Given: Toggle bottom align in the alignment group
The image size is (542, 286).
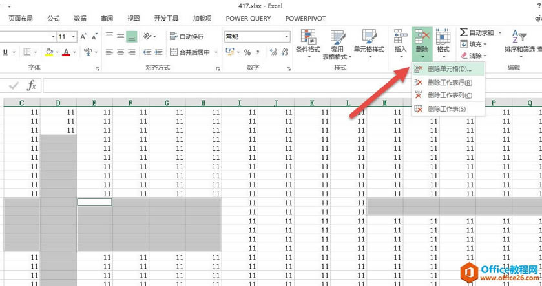Looking at the screenshot, I should (x=132, y=36).
